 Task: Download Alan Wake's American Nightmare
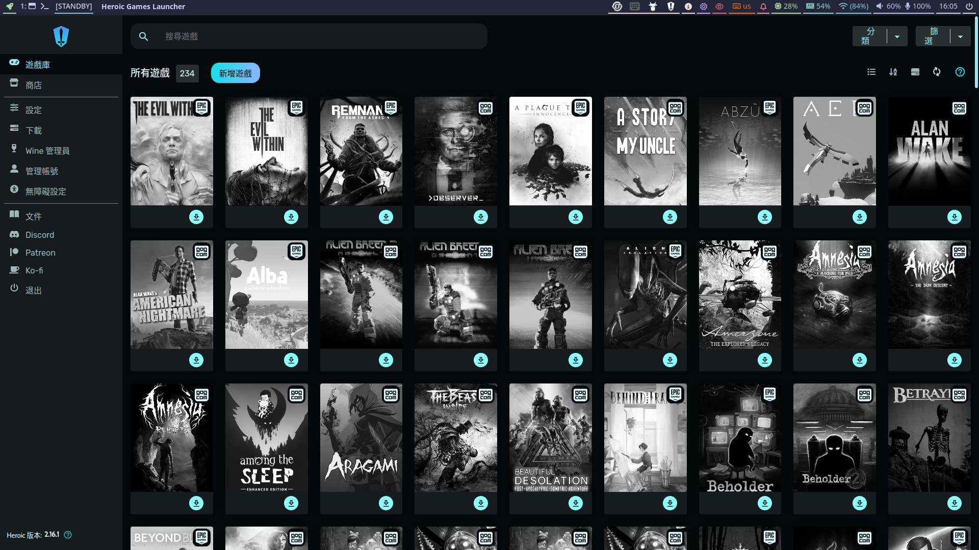(x=196, y=360)
